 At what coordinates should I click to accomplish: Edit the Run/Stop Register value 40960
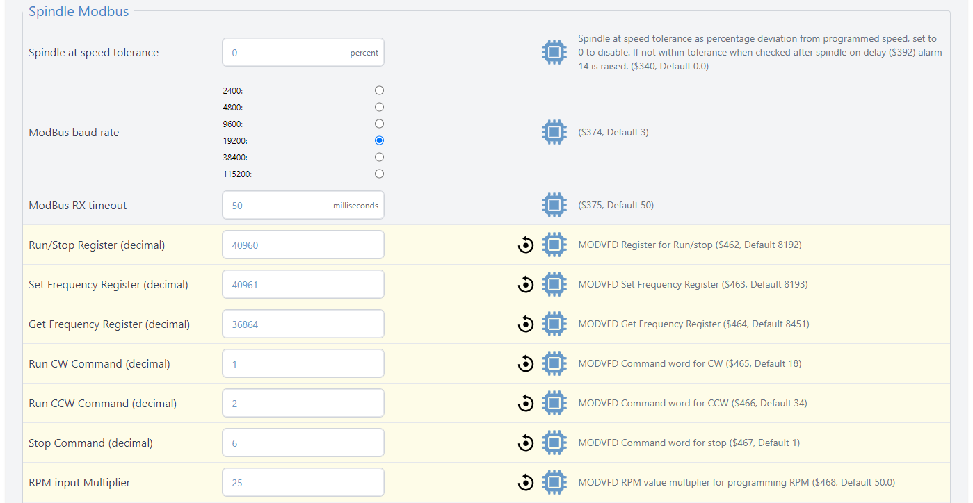pos(303,245)
